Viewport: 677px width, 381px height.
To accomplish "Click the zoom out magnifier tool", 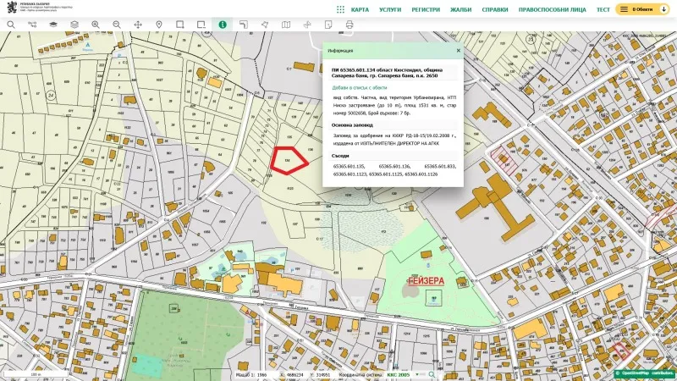I will 117,25.
